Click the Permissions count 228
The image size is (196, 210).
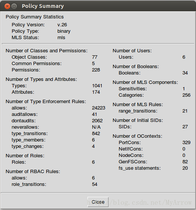click(x=96, y=70)
